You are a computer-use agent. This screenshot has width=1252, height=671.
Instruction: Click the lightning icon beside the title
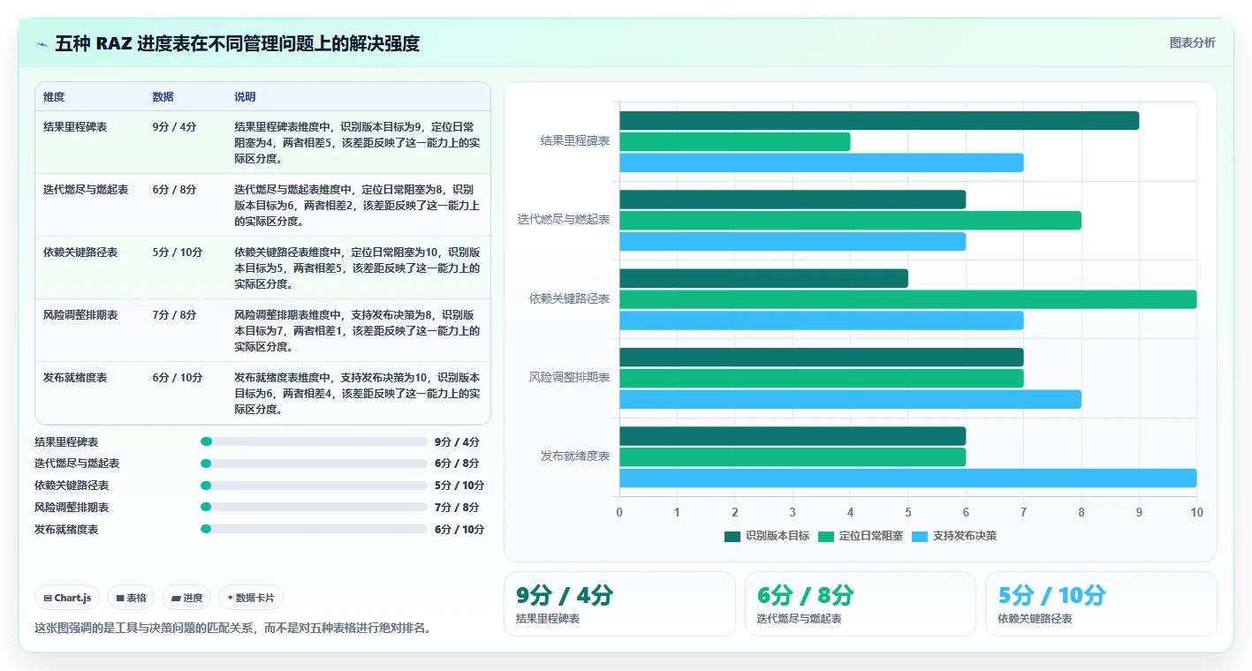(42, 44)
